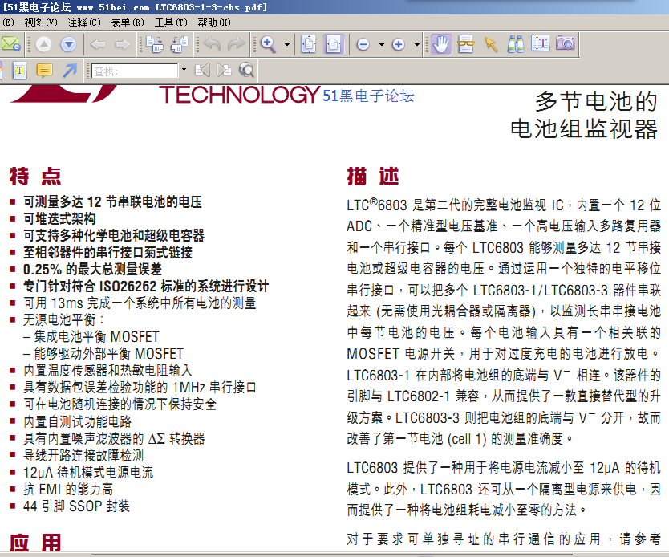669x557 pixels.
Task: Click the zoom in plus button
Action: coord(399,44)
